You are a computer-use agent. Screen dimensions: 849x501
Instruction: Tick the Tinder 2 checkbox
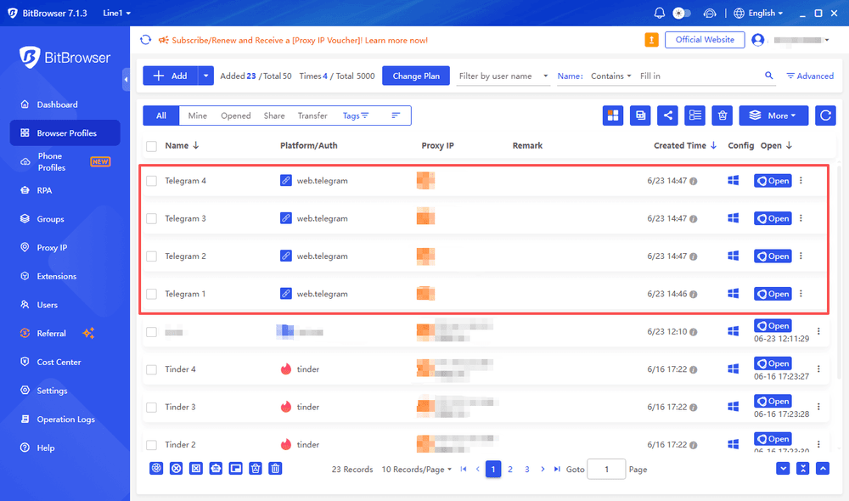pyautogui.click(x=152, y=445)
